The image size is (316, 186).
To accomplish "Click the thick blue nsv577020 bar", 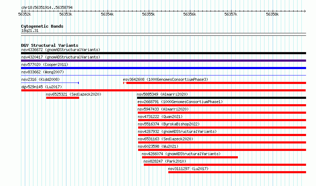I will [163, 68].
